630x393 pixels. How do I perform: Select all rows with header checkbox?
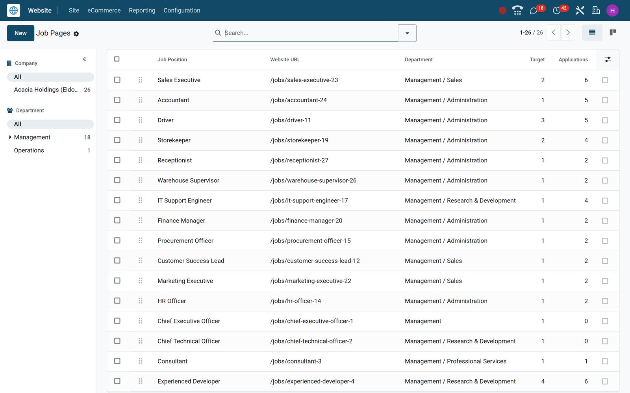tap(117, 59)
